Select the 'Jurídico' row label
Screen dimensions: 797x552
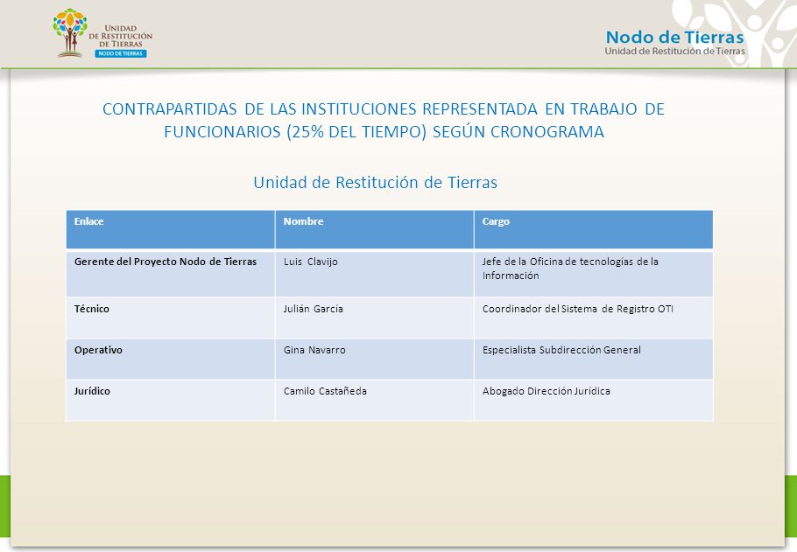pyautogui.click(x=170, y=400)
